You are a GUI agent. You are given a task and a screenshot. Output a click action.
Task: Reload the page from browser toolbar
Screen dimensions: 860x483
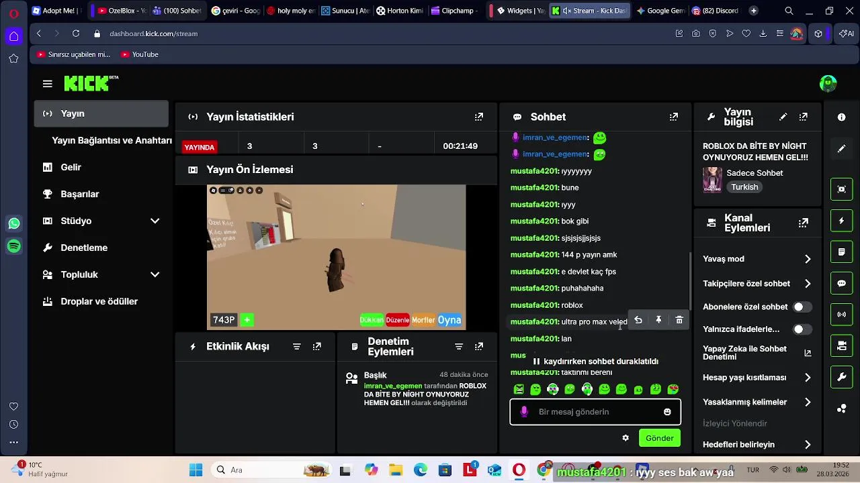click(x=76, y=34)
